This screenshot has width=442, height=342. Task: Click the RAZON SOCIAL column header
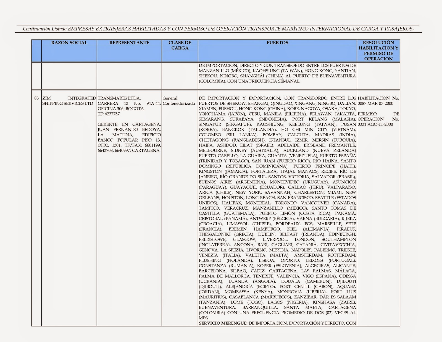point(69,51)
